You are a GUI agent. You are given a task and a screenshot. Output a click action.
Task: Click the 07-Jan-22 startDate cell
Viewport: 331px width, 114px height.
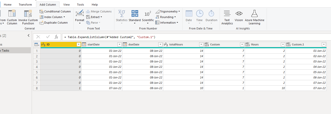[102, 88]
